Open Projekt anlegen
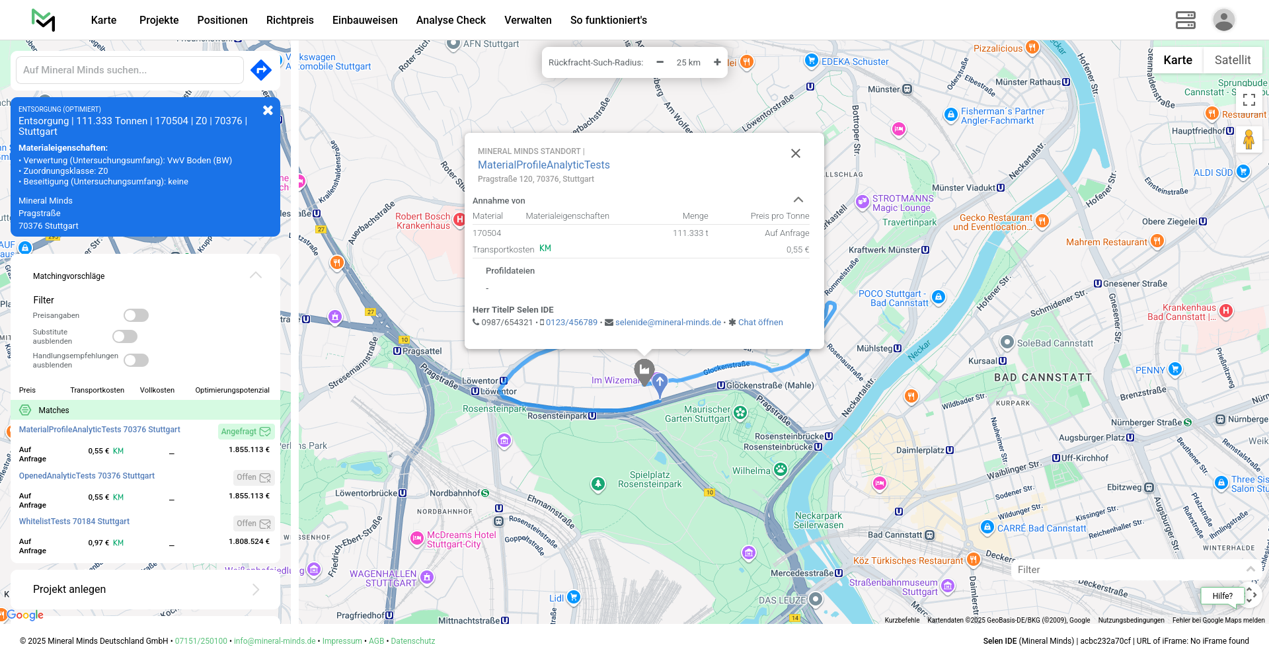 click(145, 589)
